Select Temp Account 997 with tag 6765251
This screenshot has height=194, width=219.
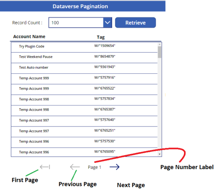tap(84, 132)
